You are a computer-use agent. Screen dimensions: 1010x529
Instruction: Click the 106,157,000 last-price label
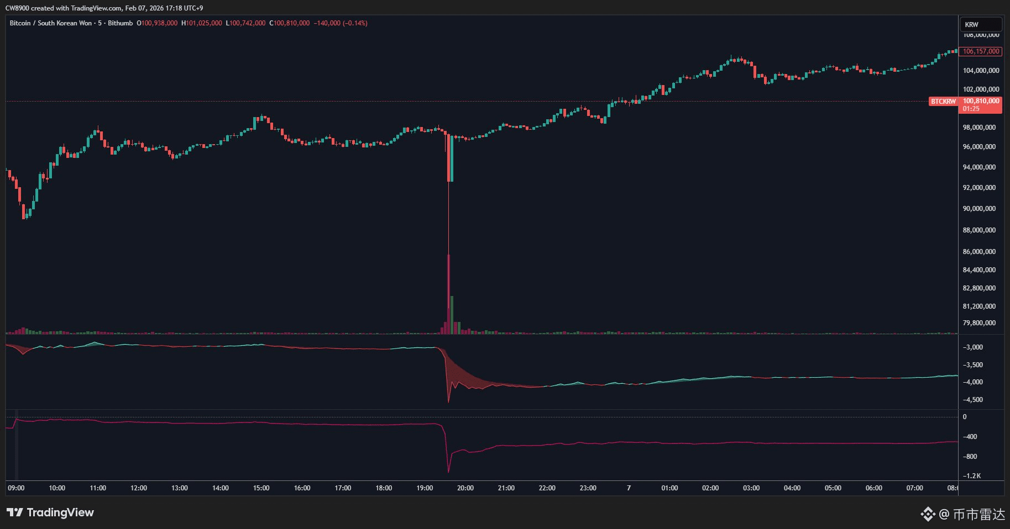[x=981, y=51]
